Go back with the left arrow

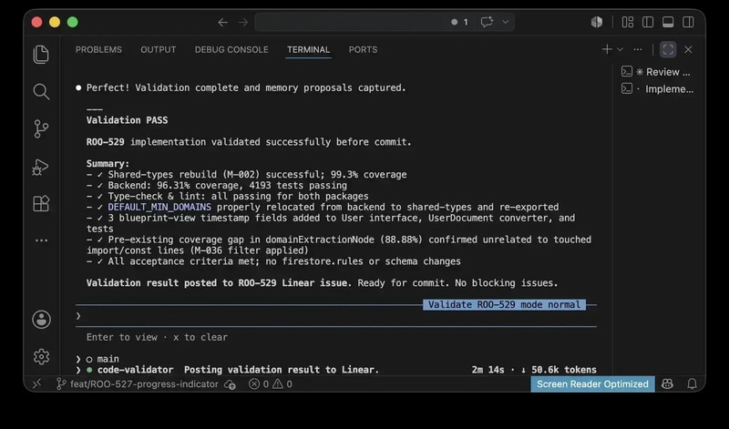[222, 22]
